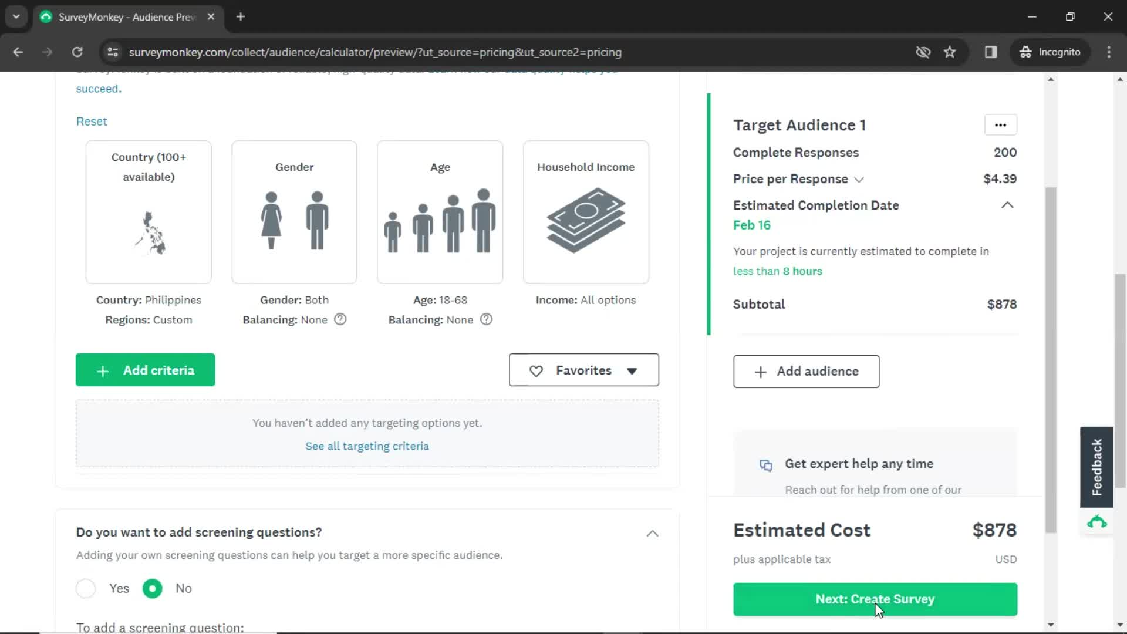Select the Yes screening questions radio button

click(x=86, y=588)
